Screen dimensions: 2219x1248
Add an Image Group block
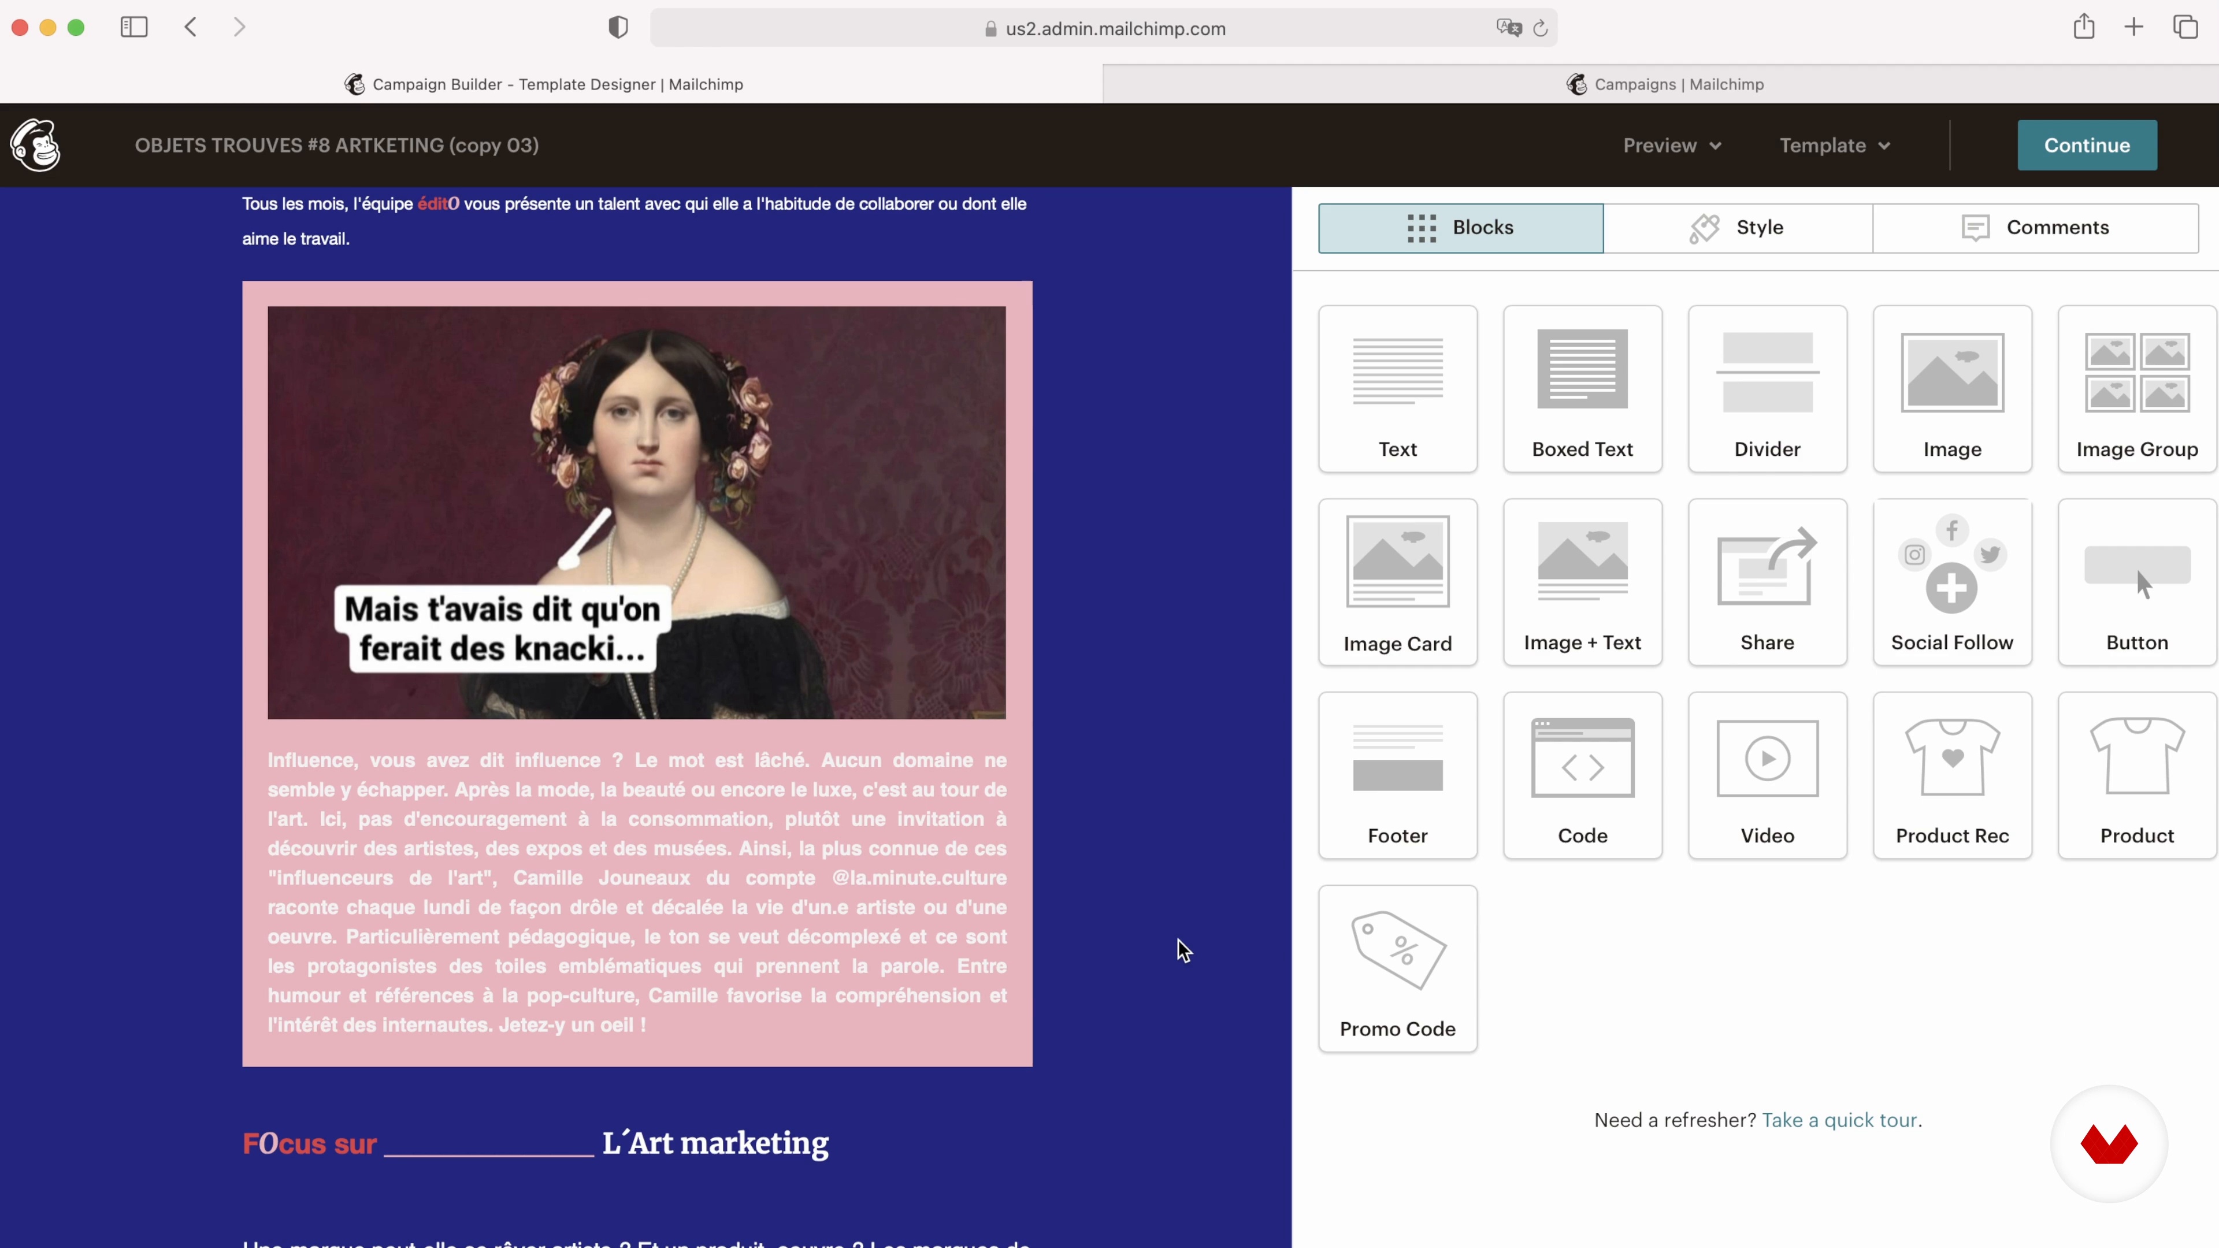2137,388
